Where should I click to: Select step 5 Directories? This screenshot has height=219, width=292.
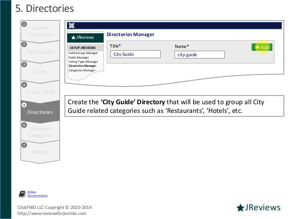pos(40,112)
